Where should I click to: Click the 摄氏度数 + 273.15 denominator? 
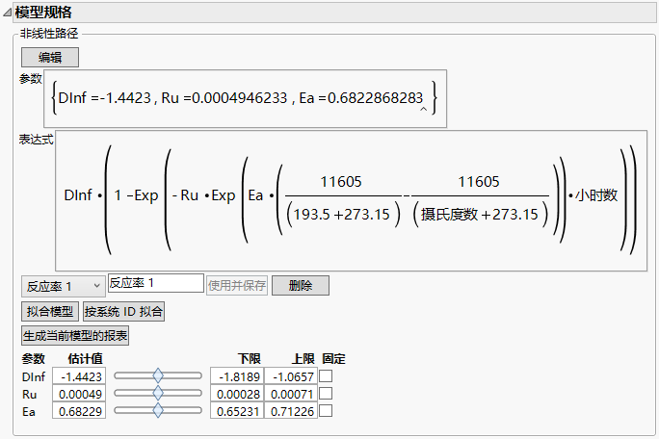(480, 215)
